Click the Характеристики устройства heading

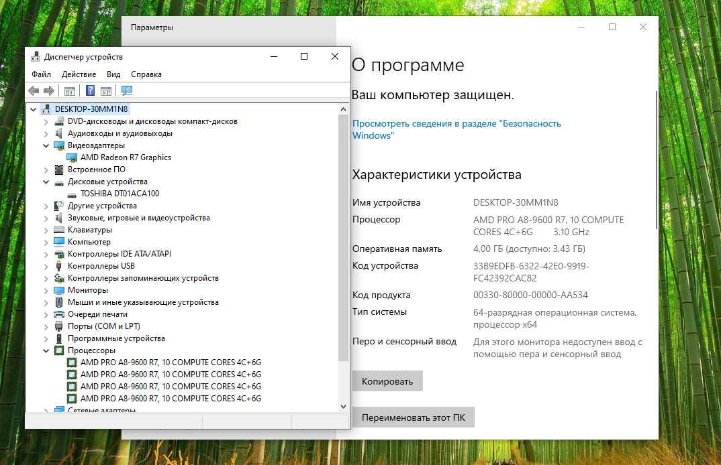pos(436,174)
